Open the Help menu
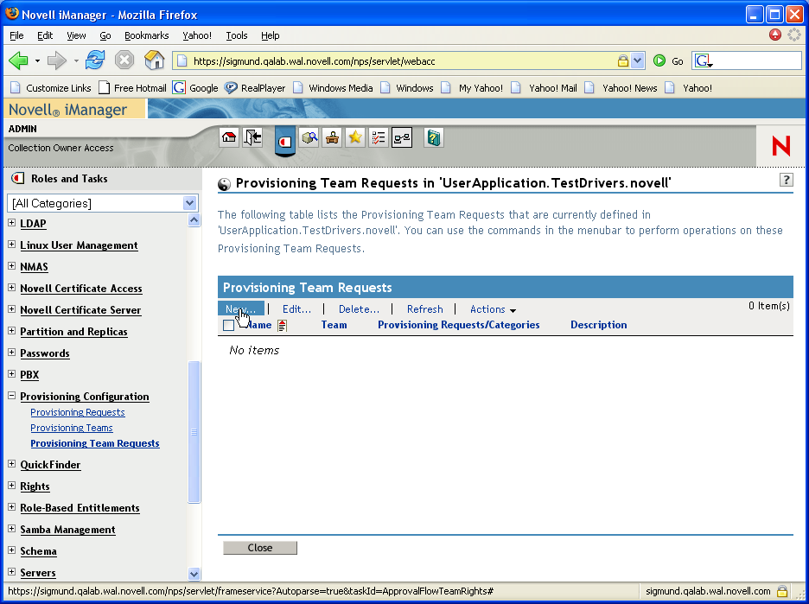The height and width of the screenshot is (604, 809). [x=270, y=35]
